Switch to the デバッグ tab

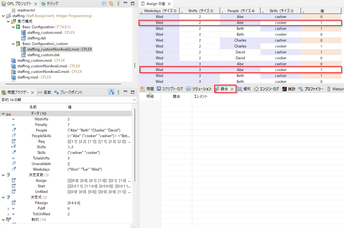point(50,4)
